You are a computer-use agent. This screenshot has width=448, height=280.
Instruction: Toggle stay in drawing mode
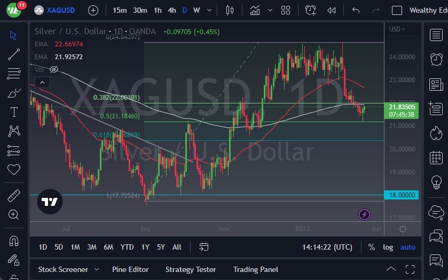[x=13, y=260]
